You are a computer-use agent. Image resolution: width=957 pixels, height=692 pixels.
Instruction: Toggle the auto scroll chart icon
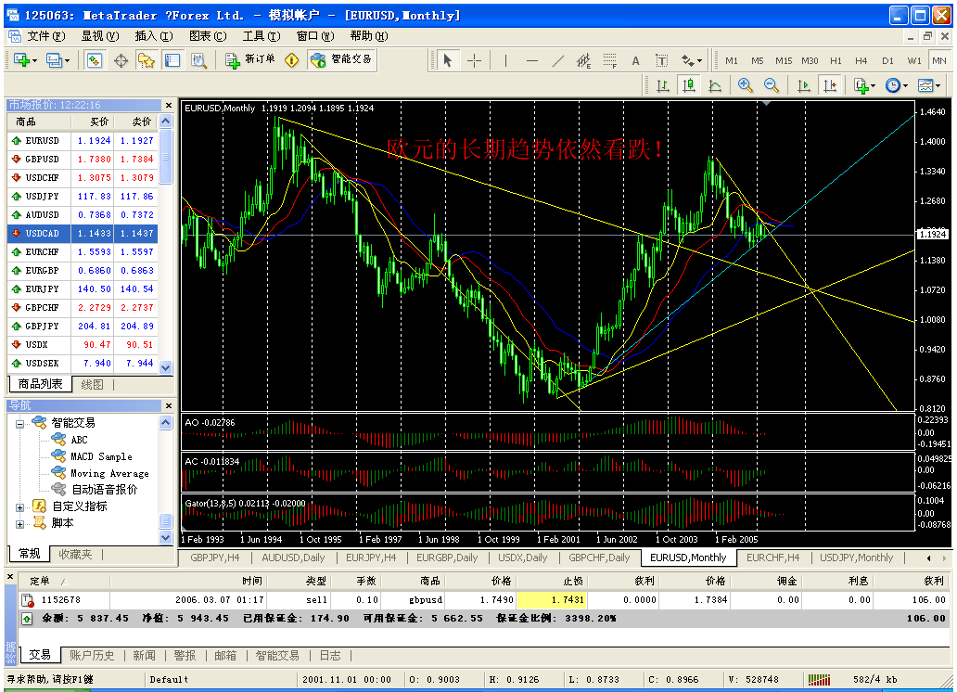click(x=804, y=85)
